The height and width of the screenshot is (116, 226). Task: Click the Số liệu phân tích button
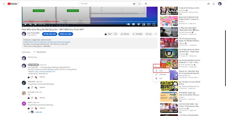(50, 34)
